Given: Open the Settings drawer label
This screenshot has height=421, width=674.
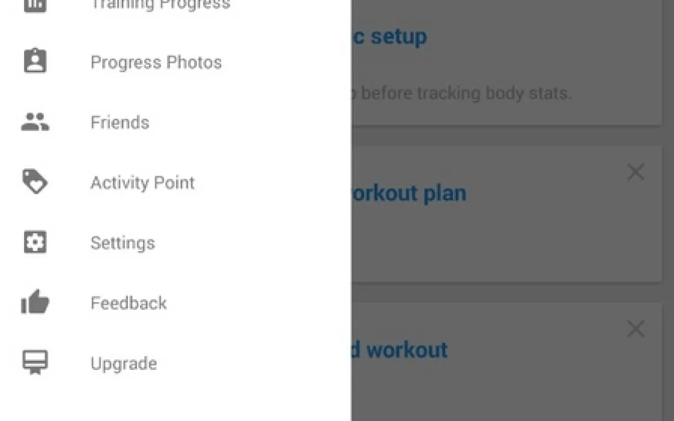Looking at the screenshot, I should tap(122, 243).
